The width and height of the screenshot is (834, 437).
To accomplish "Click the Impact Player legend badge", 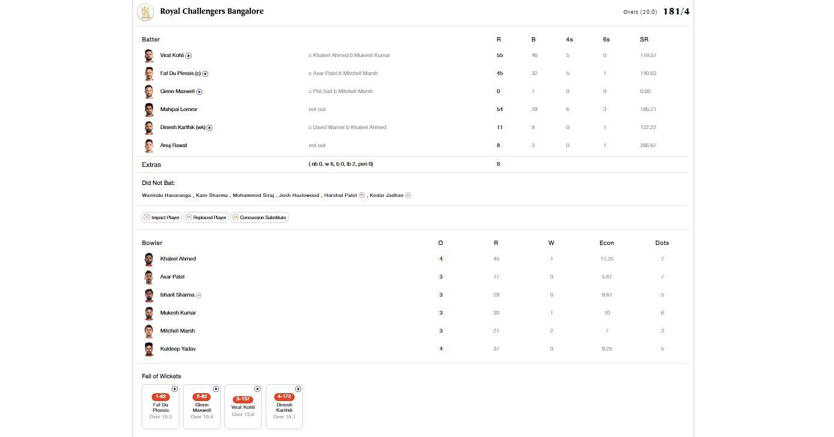I will pos(161,217).
